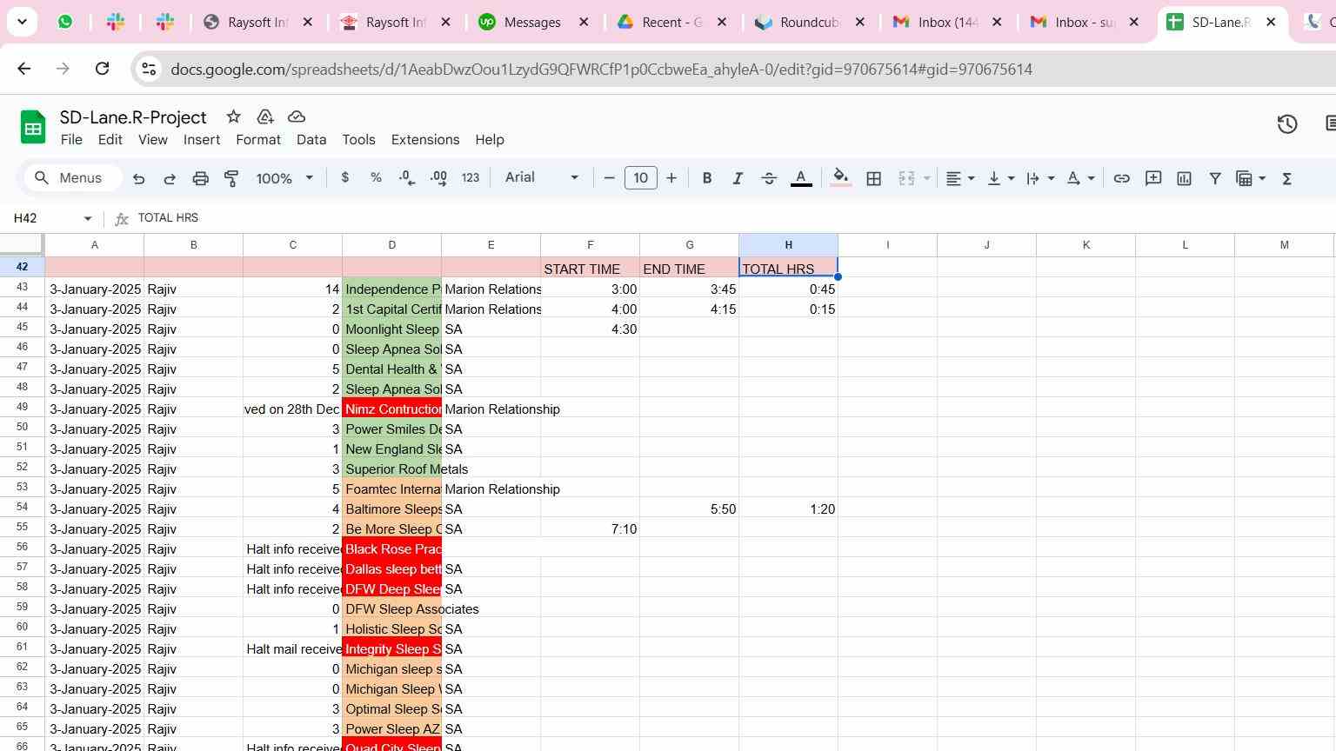Switch to Inbox (144 Gmail tab
This screenshot has width=1336, height=751.
tap(949, 23)
